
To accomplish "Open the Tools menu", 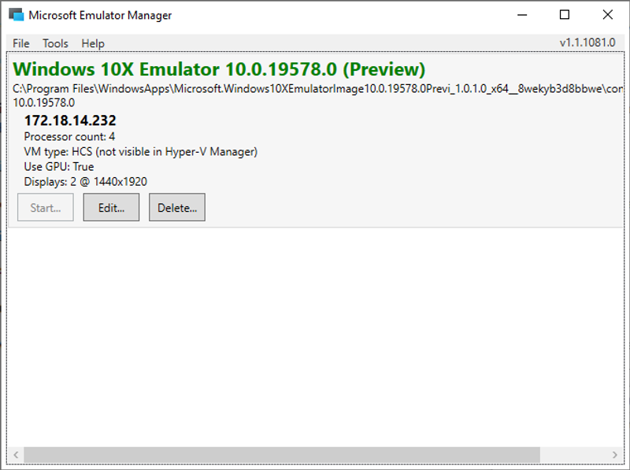I will (x=55, y=43).
